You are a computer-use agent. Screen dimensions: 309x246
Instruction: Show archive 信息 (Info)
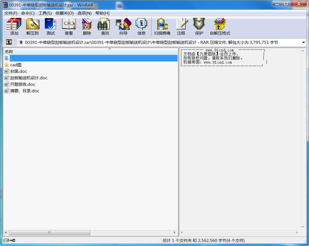click(141, 27)
